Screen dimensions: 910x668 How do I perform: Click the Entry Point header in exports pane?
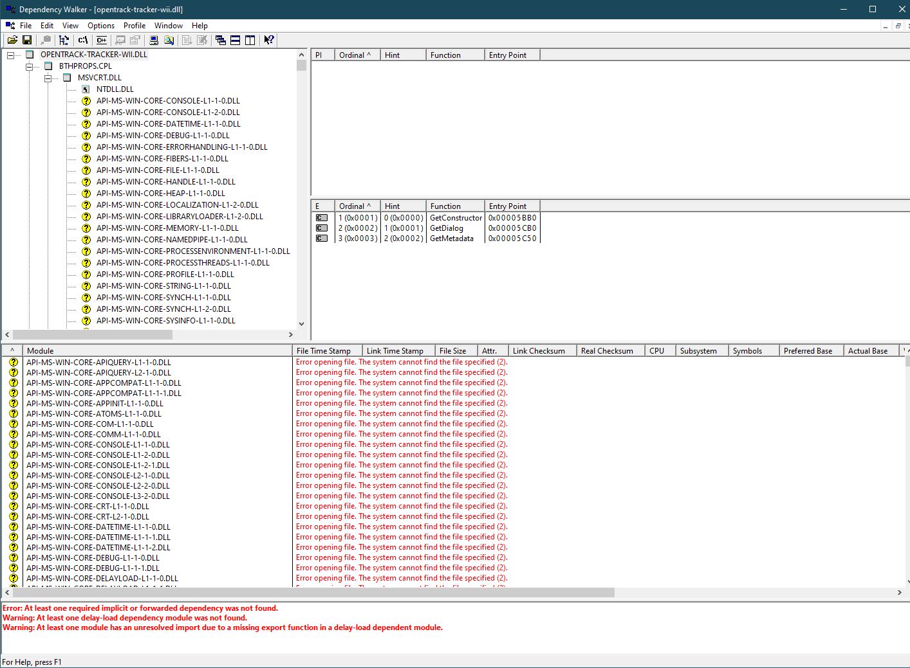[512, 206]
